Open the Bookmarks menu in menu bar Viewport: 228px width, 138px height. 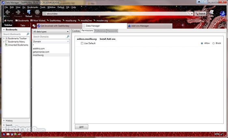coord(33,7)
